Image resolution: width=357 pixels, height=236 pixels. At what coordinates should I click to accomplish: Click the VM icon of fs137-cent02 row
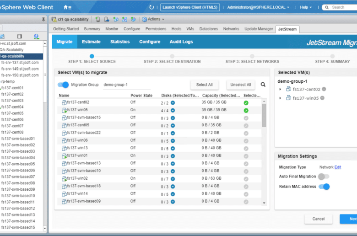(64, 102)
